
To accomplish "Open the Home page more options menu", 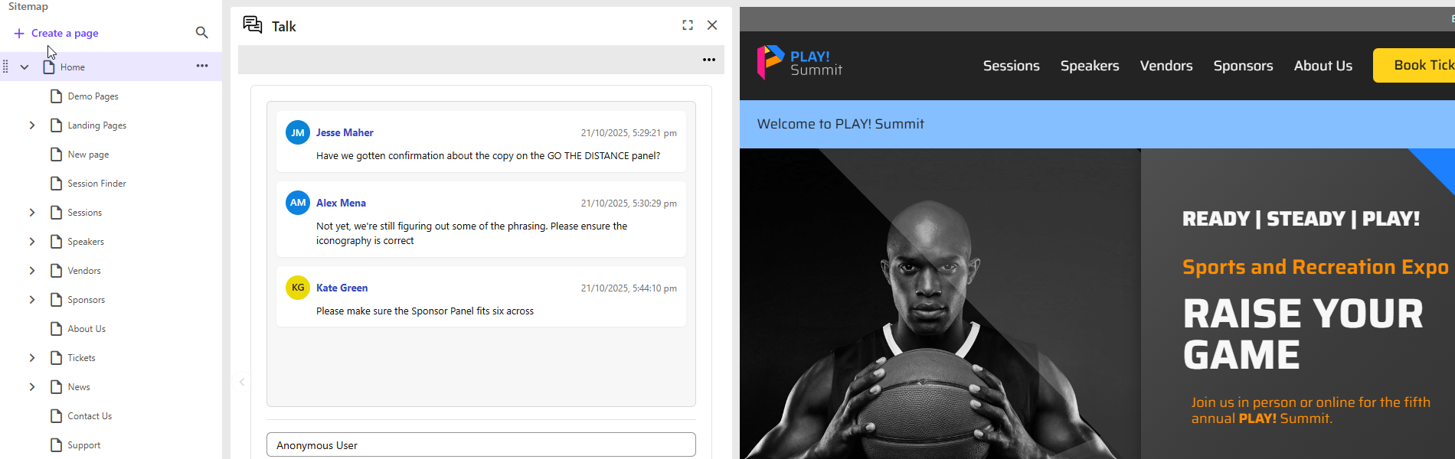I will click(202, 67).
